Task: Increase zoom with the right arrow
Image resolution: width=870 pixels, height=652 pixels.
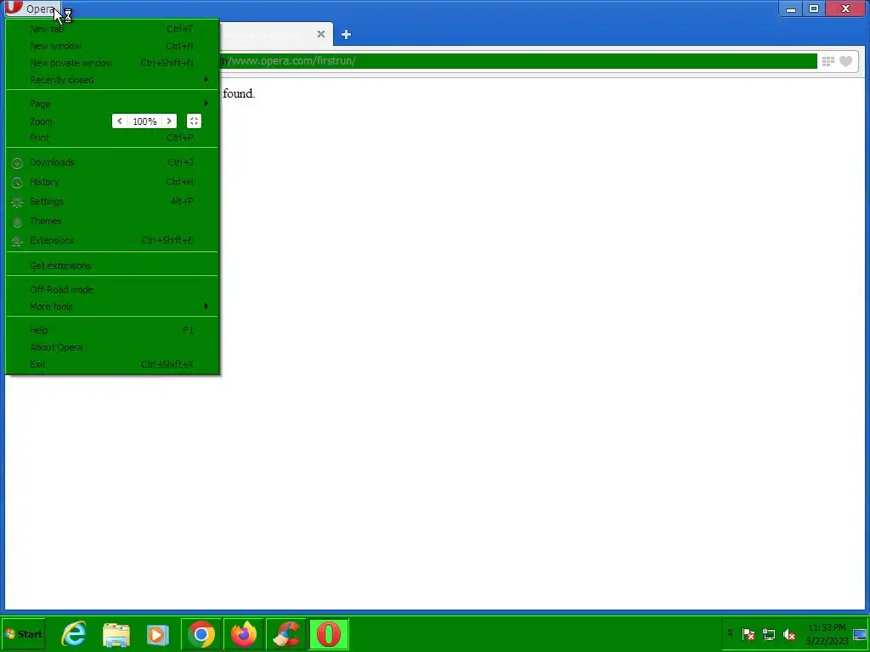Action: pos(169,121)
